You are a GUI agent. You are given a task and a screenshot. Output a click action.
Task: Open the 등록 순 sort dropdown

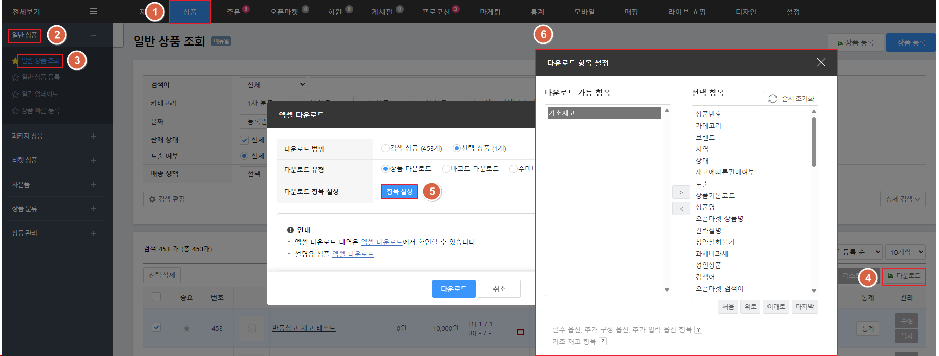pos(860,252)
